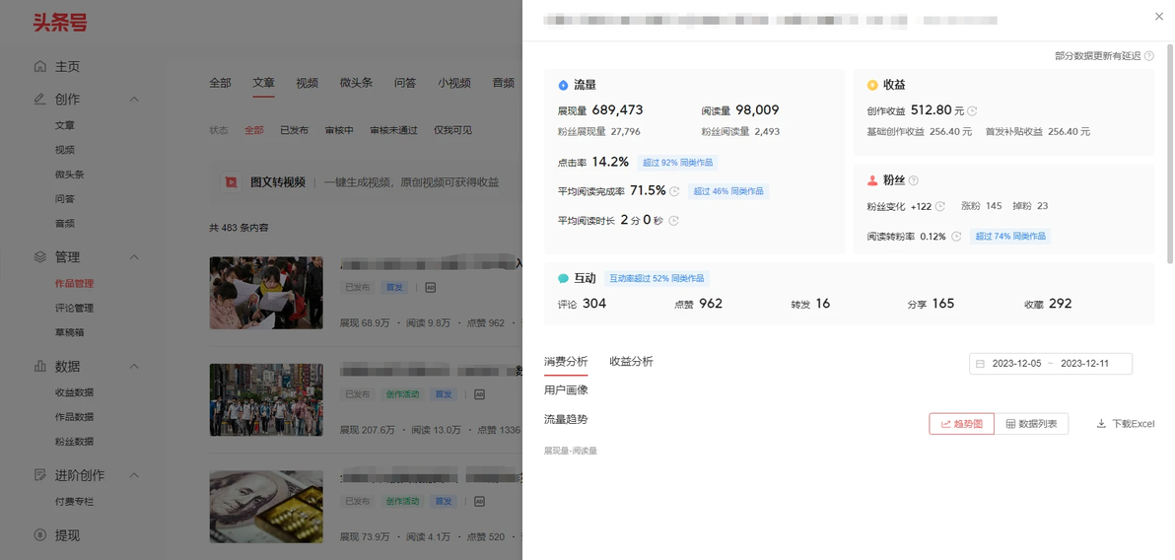Click 超过 92% 同类作品 badge
This screenshot has height=560, width=1175.
click(677, 162)
